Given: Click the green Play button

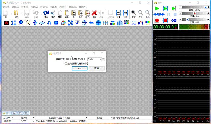Looking at the screenshot, I should coord(157,8).
